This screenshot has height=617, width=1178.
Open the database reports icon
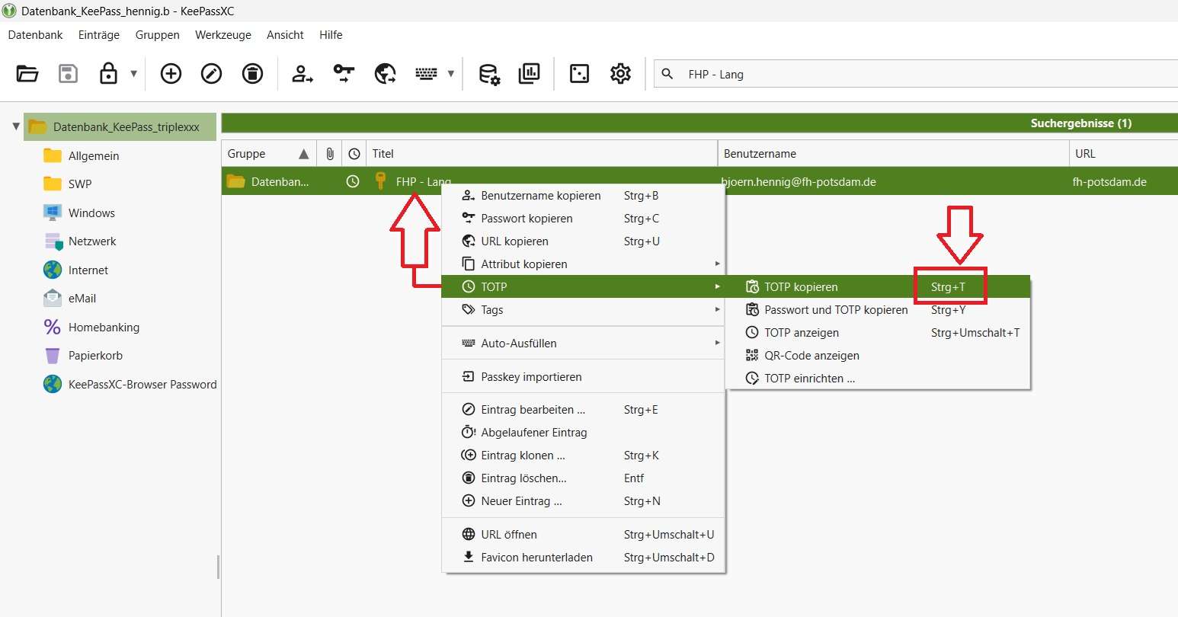[x=529, y=74]
